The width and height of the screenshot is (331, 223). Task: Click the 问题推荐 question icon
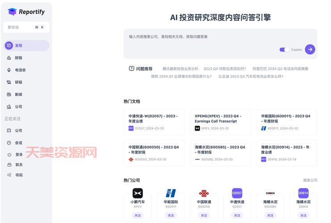(x=131, y=69)
